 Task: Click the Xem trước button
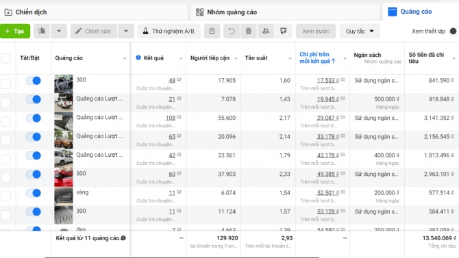coord(316,31)
